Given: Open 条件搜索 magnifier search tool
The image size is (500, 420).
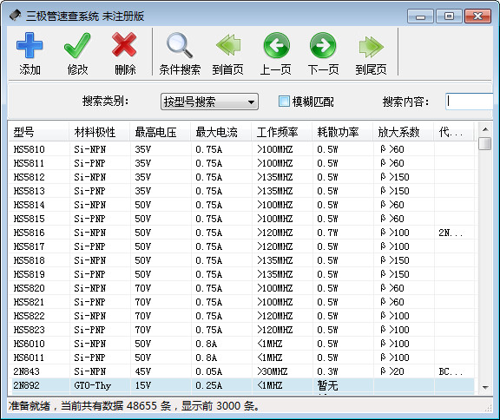Looking at the screenshot, I should [180, 46].
